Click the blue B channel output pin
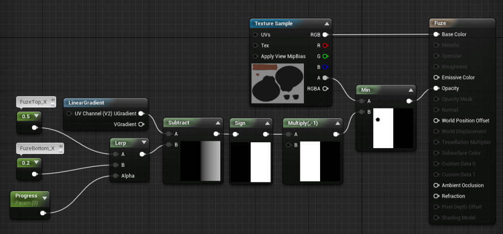 click(325, 67)
